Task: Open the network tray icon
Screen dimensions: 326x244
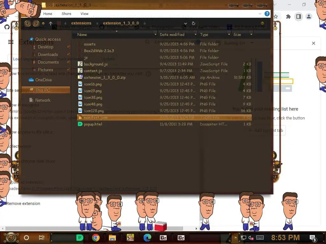Action: (x=243, y=238)
